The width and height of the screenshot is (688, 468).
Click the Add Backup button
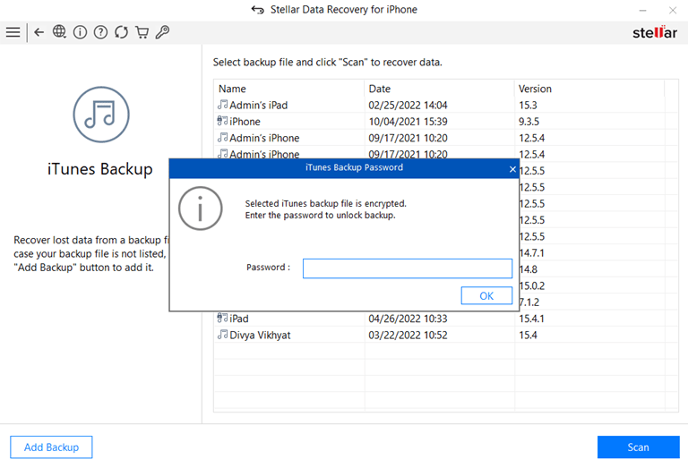pyautogui.click(x=51, y=447)
